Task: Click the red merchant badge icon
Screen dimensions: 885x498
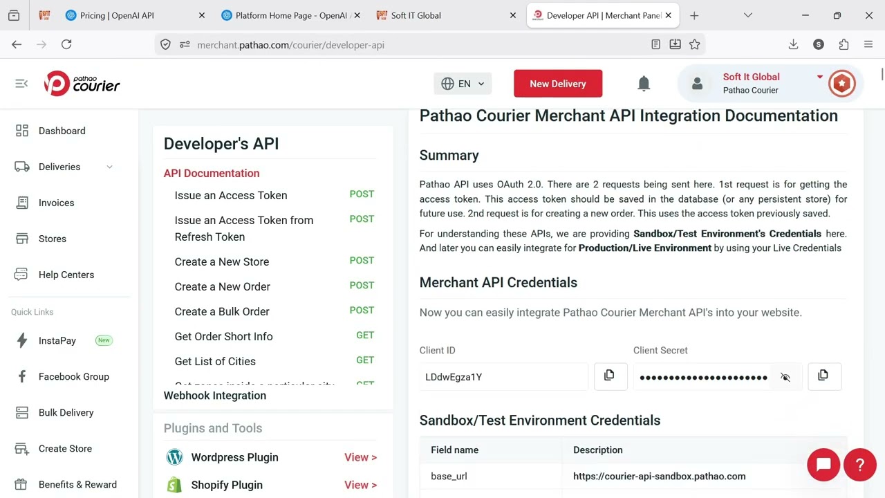Action: pos(841,84)
